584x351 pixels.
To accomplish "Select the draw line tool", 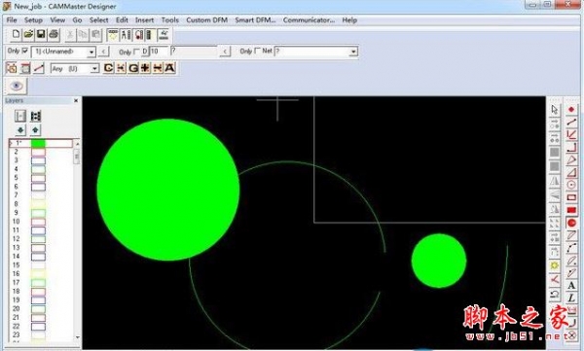I will coord(571,122).
